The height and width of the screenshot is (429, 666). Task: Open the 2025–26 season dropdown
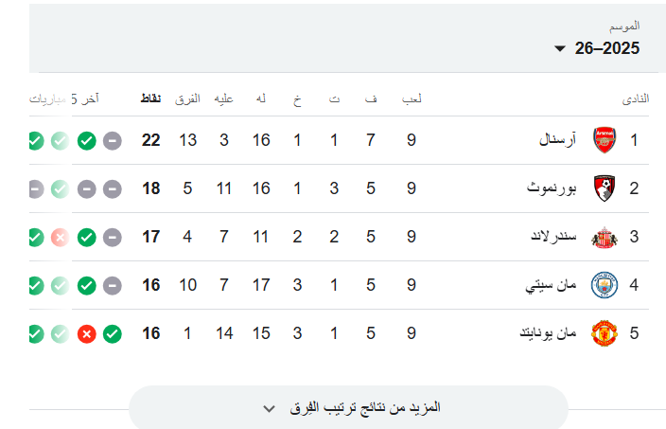tap(598, 48)
